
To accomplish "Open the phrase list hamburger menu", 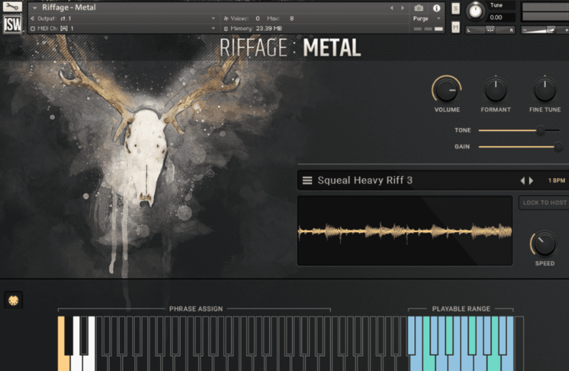I will (x=308, y=180).
